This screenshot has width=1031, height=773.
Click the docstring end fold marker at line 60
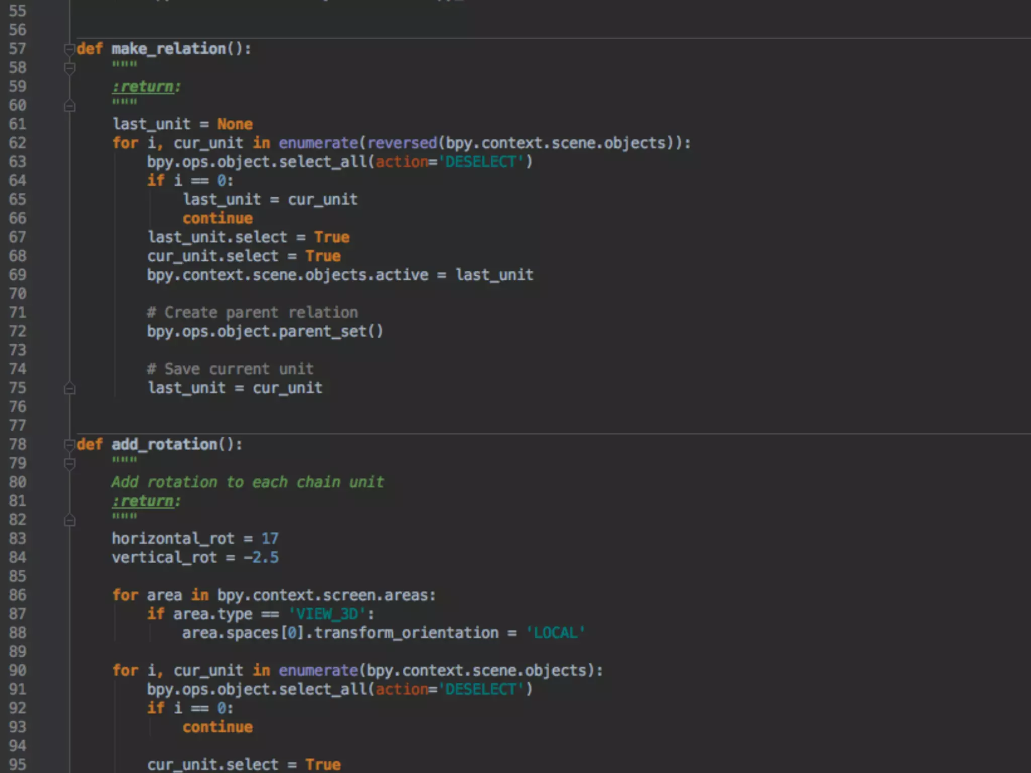click(x=69, y=106)
